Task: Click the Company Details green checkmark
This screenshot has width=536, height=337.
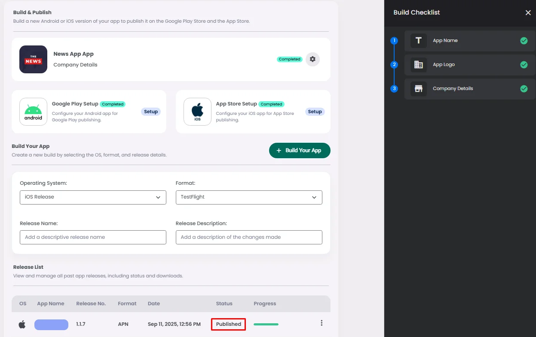Action: pos(524,89)
